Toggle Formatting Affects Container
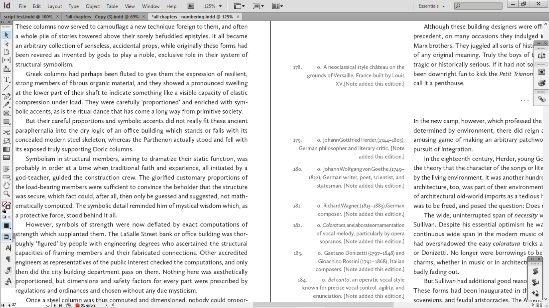Image resolution: width=549 pixels, height=308 pixels. 5,217
